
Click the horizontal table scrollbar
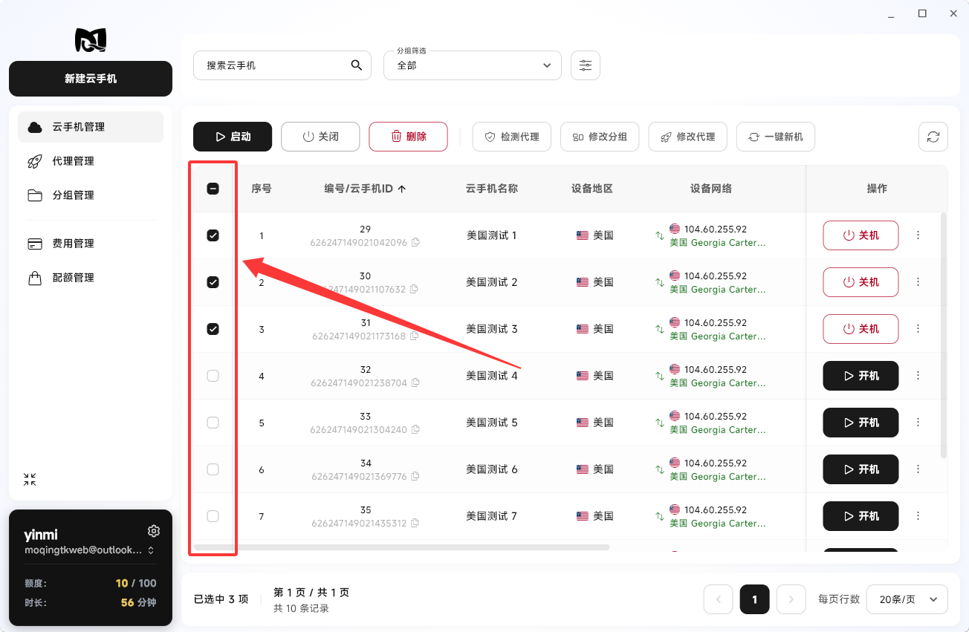pos(401,547)
